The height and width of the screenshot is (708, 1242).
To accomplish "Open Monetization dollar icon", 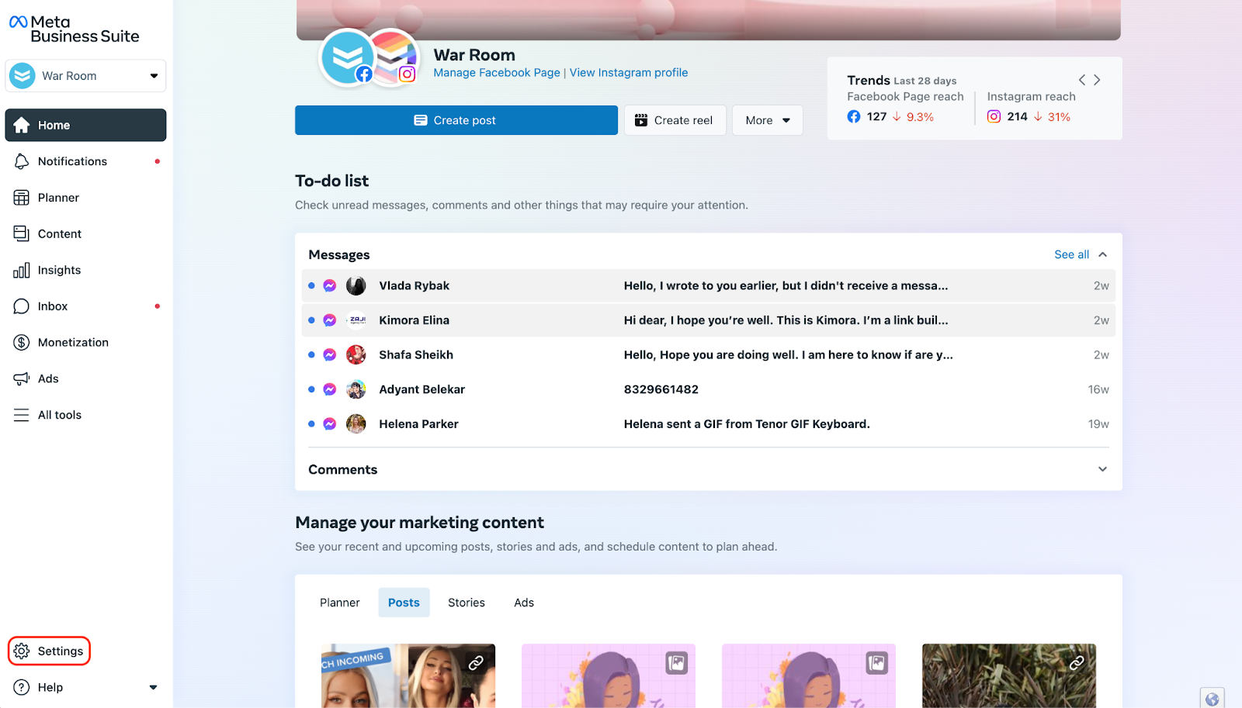I will (22, 343).
